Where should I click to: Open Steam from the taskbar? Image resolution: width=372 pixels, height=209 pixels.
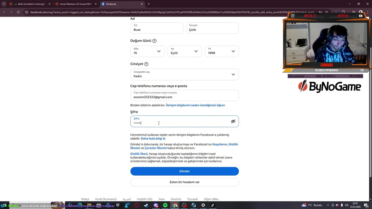coord(146,205)
